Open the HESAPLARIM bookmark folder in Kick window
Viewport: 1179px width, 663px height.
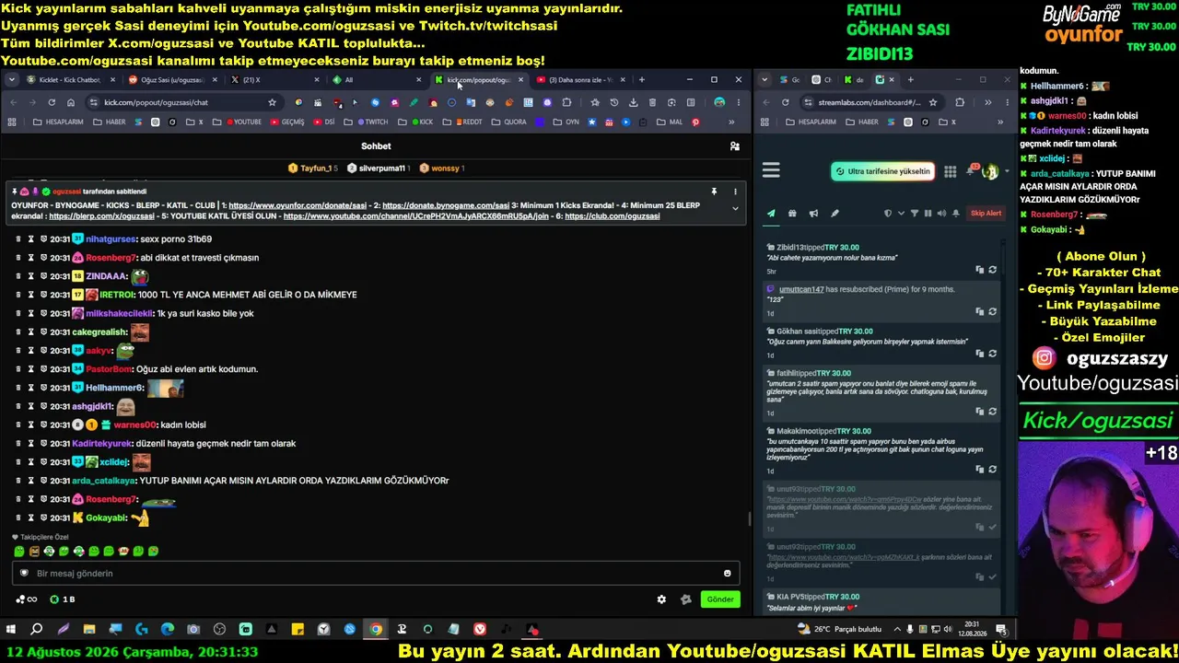(x=59, y=122)
